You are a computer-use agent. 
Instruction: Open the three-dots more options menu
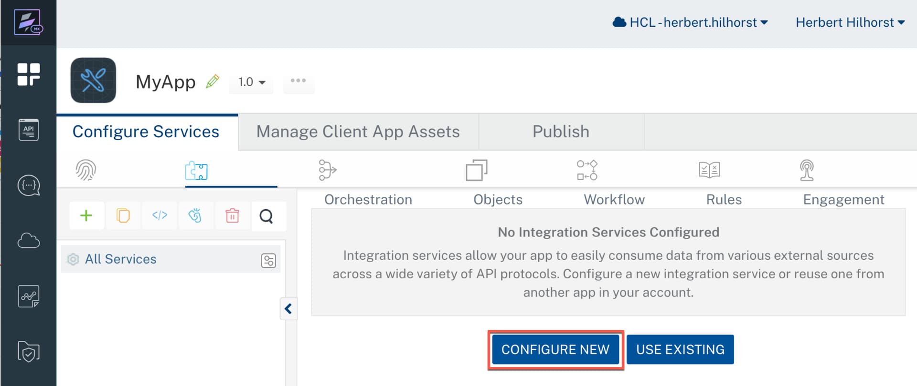coord(298,81)
